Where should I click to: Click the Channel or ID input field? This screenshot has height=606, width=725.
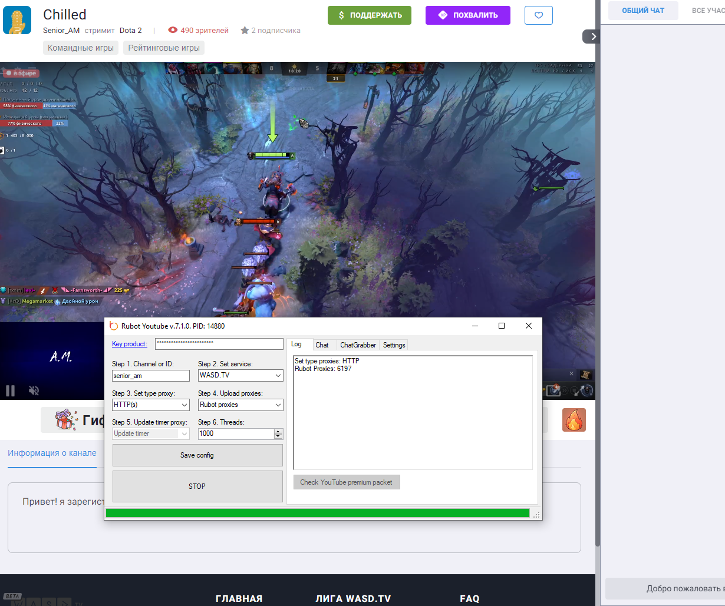(150, 376)
